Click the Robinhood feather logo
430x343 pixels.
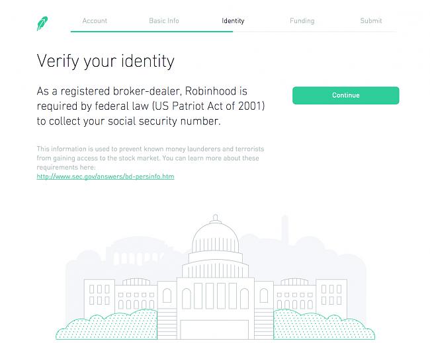point(42,24)
